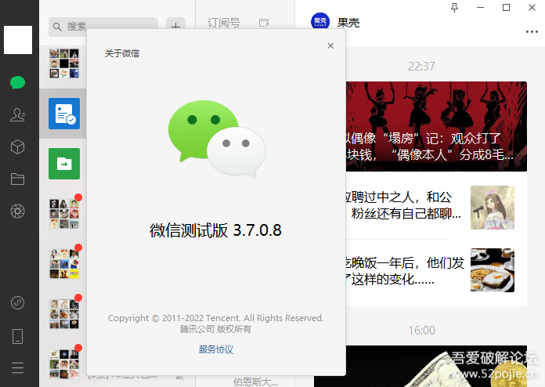Click the 22:37 timestamp
Image resolution: width=545 pixels, height=387 pixels.
pyautogui.click(x=421, y=66)
